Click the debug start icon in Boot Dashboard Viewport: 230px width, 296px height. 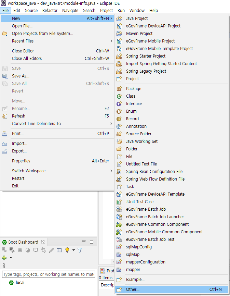12,250
